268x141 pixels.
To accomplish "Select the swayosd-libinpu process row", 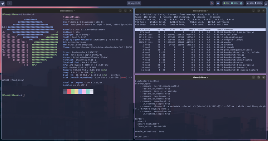I will point(200,40).
